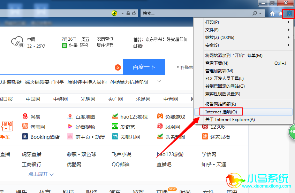
Task: Click the Booking酒店 B icon
Action: [x=25, y=136]
